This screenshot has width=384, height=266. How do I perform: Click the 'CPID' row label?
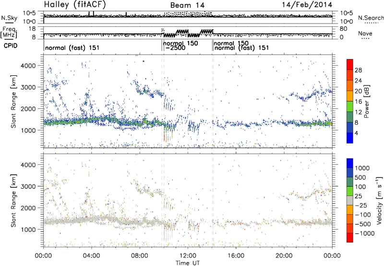point(11,46)
